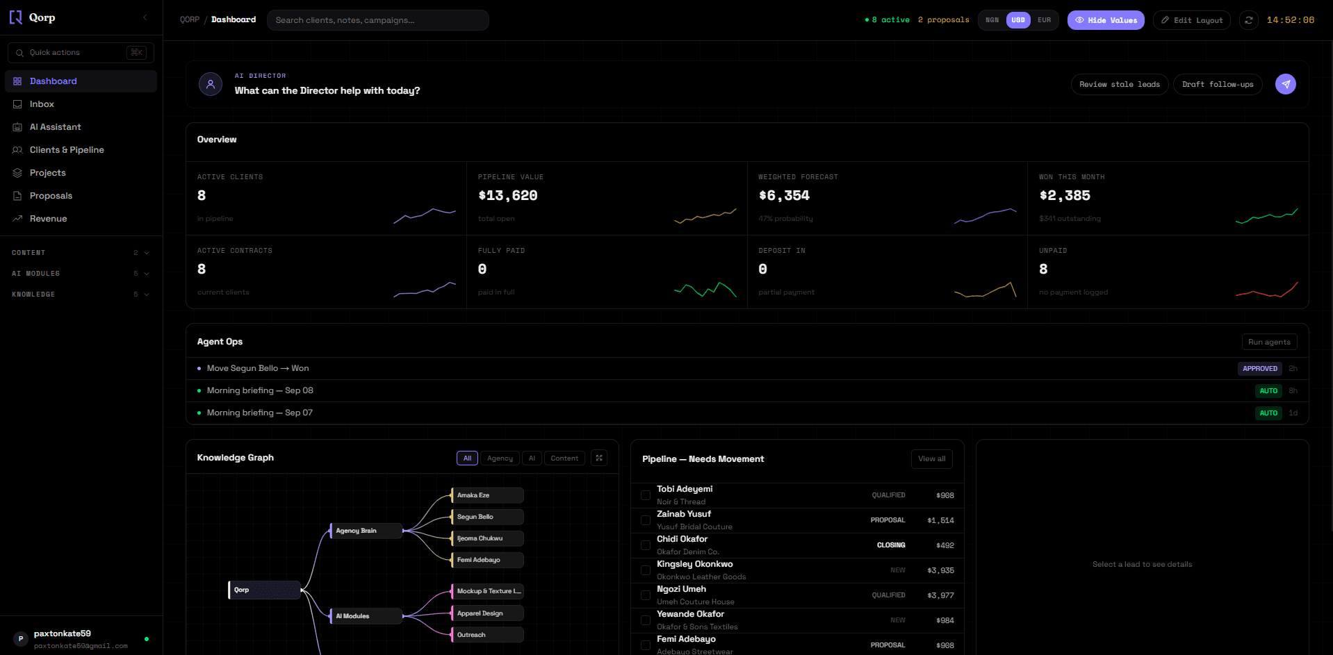Check the Chidi Okafor lead checkbox
This screenshot has height=655, width=1333.
(646, 545)
